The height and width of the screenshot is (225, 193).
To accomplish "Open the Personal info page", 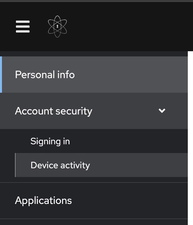I will 94,75.
